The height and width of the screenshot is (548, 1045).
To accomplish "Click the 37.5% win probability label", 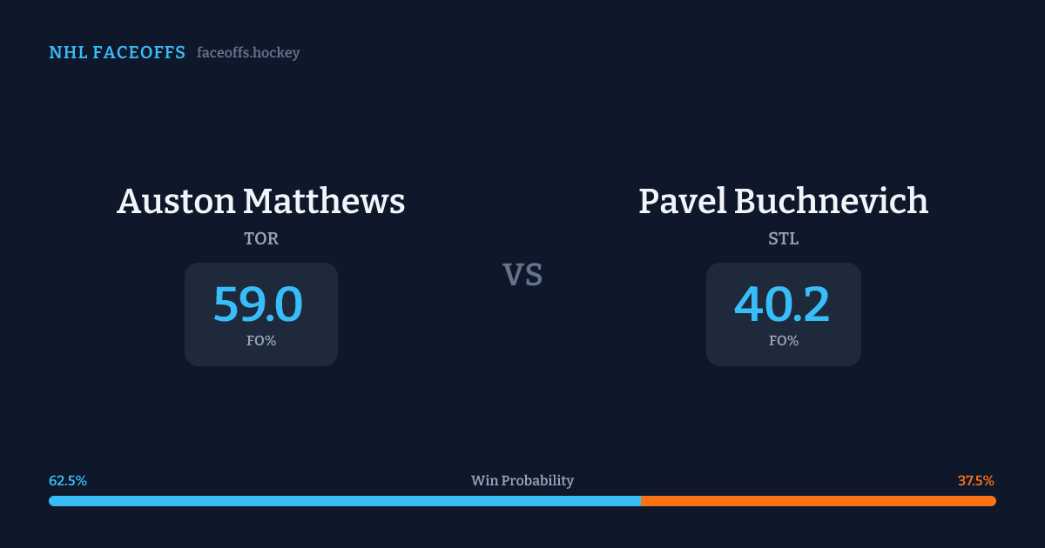I will click(x=976, y=480).
